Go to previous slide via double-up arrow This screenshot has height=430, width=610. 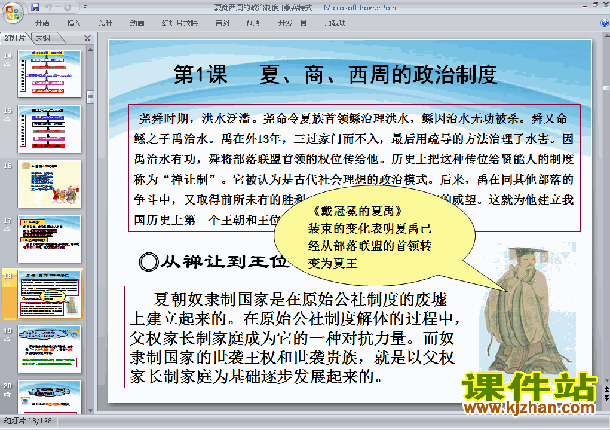pos(606,389)
